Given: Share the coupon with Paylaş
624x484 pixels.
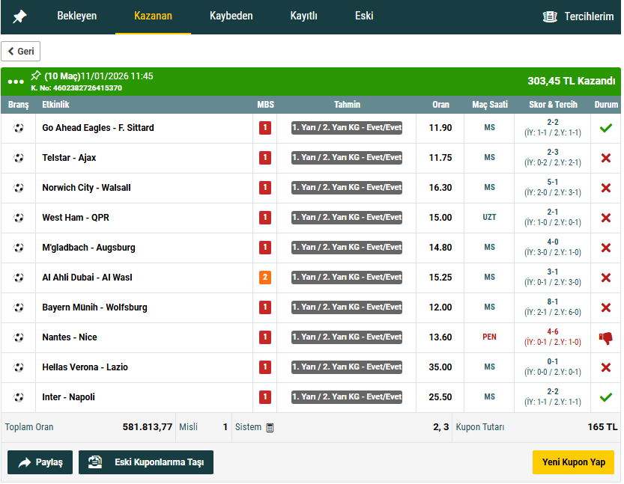Looking at the screenshot, I should (40, 462).
